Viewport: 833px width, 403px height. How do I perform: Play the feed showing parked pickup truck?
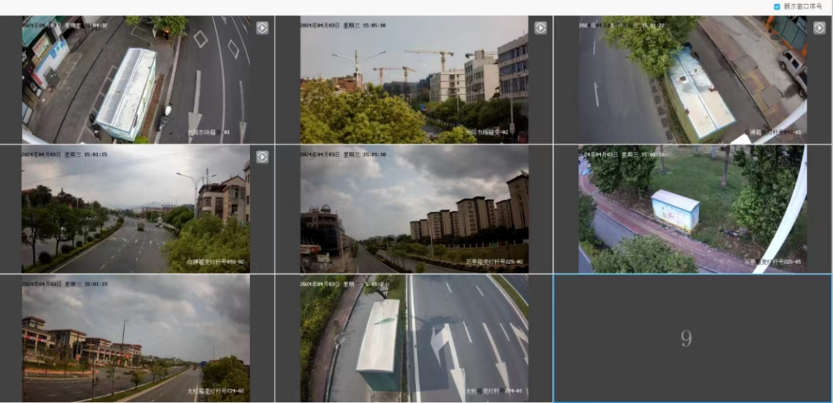click(819, 27)
